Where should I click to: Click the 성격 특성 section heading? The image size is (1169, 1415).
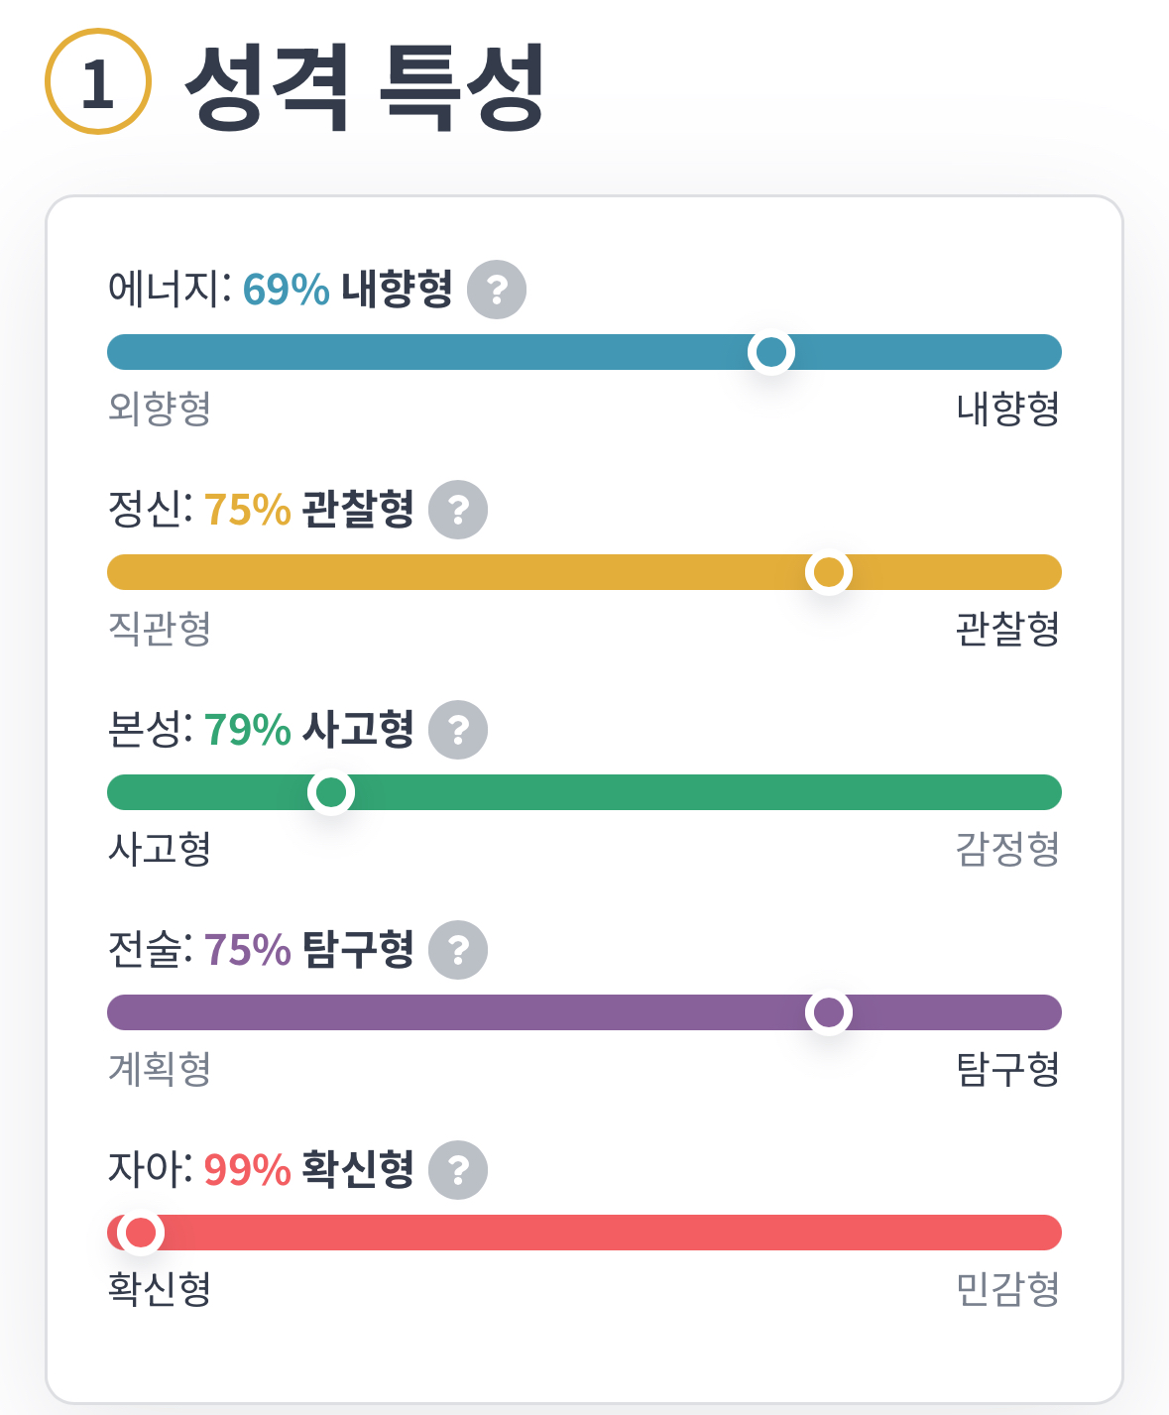point(365,85)
